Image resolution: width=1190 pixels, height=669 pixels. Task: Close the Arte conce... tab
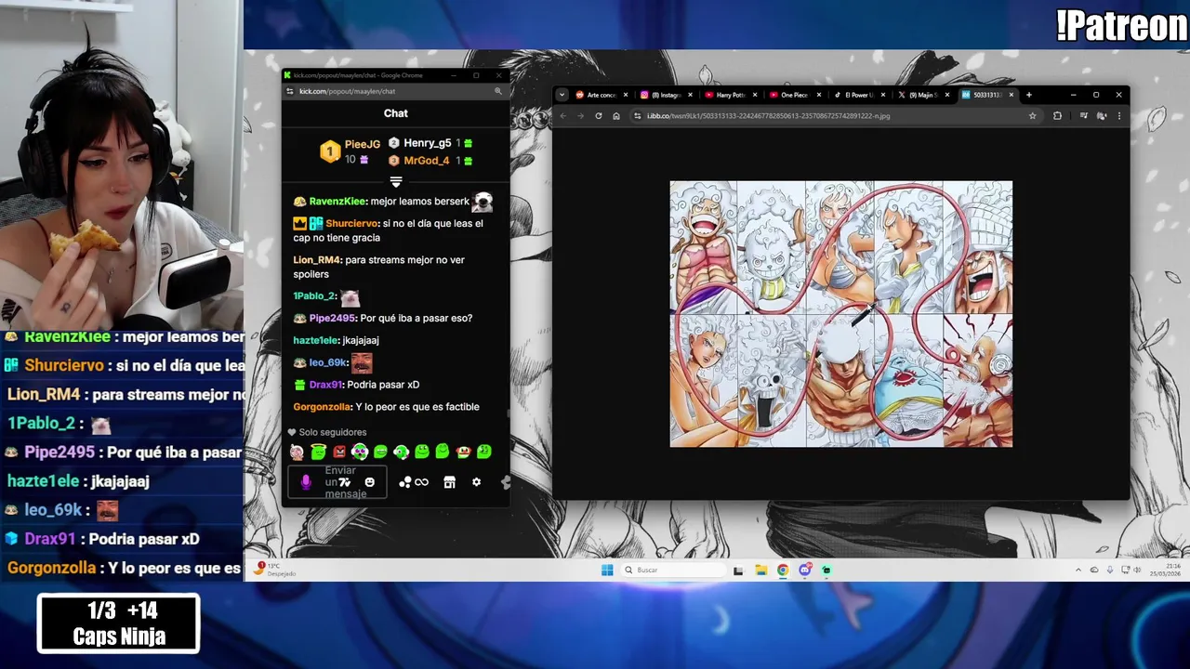click(626, 95)
